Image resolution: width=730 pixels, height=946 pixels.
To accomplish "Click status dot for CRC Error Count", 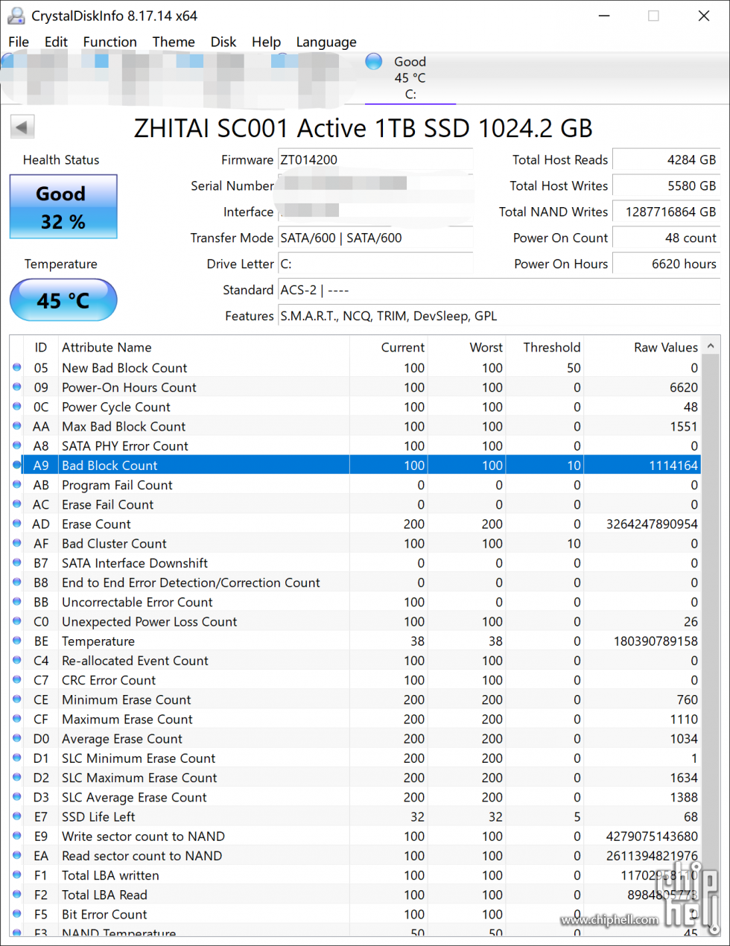I will click(x=17, y=679).
